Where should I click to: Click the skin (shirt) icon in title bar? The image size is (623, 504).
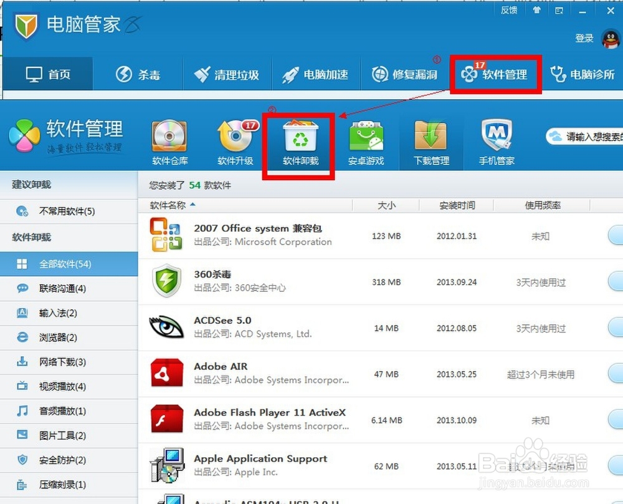coord(536,11)
